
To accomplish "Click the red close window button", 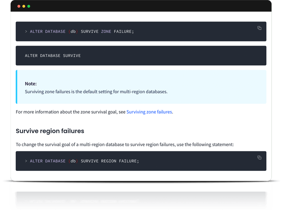I will click(18, 6).
